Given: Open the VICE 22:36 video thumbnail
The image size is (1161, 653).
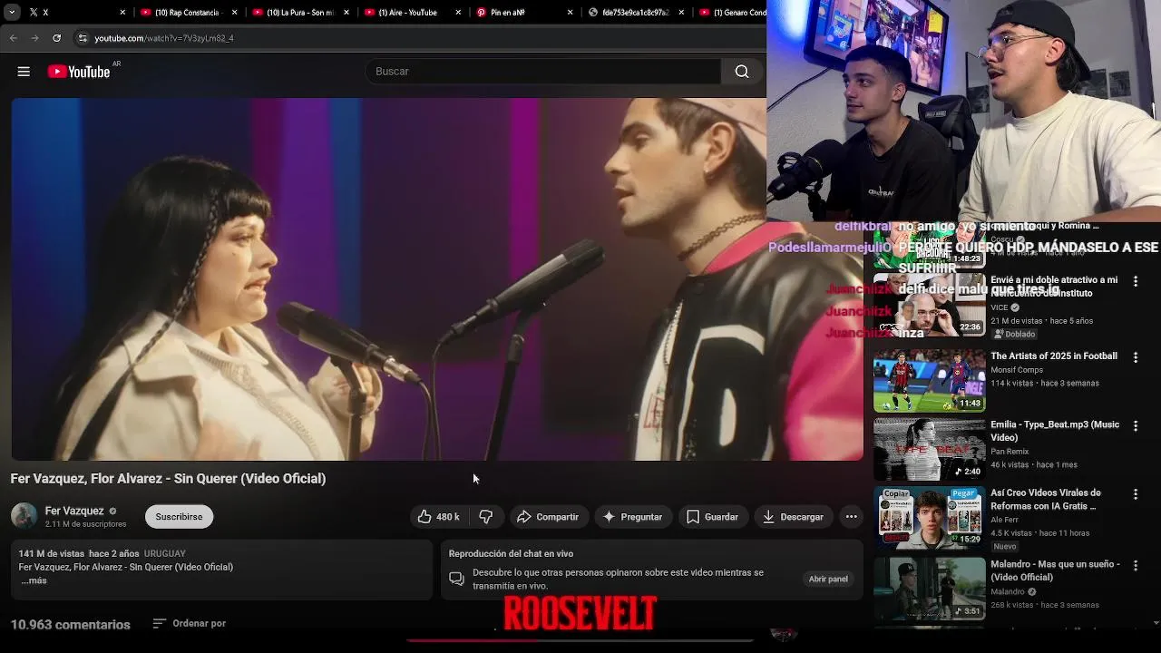Looking at the screenshot, I should [929, 306].
